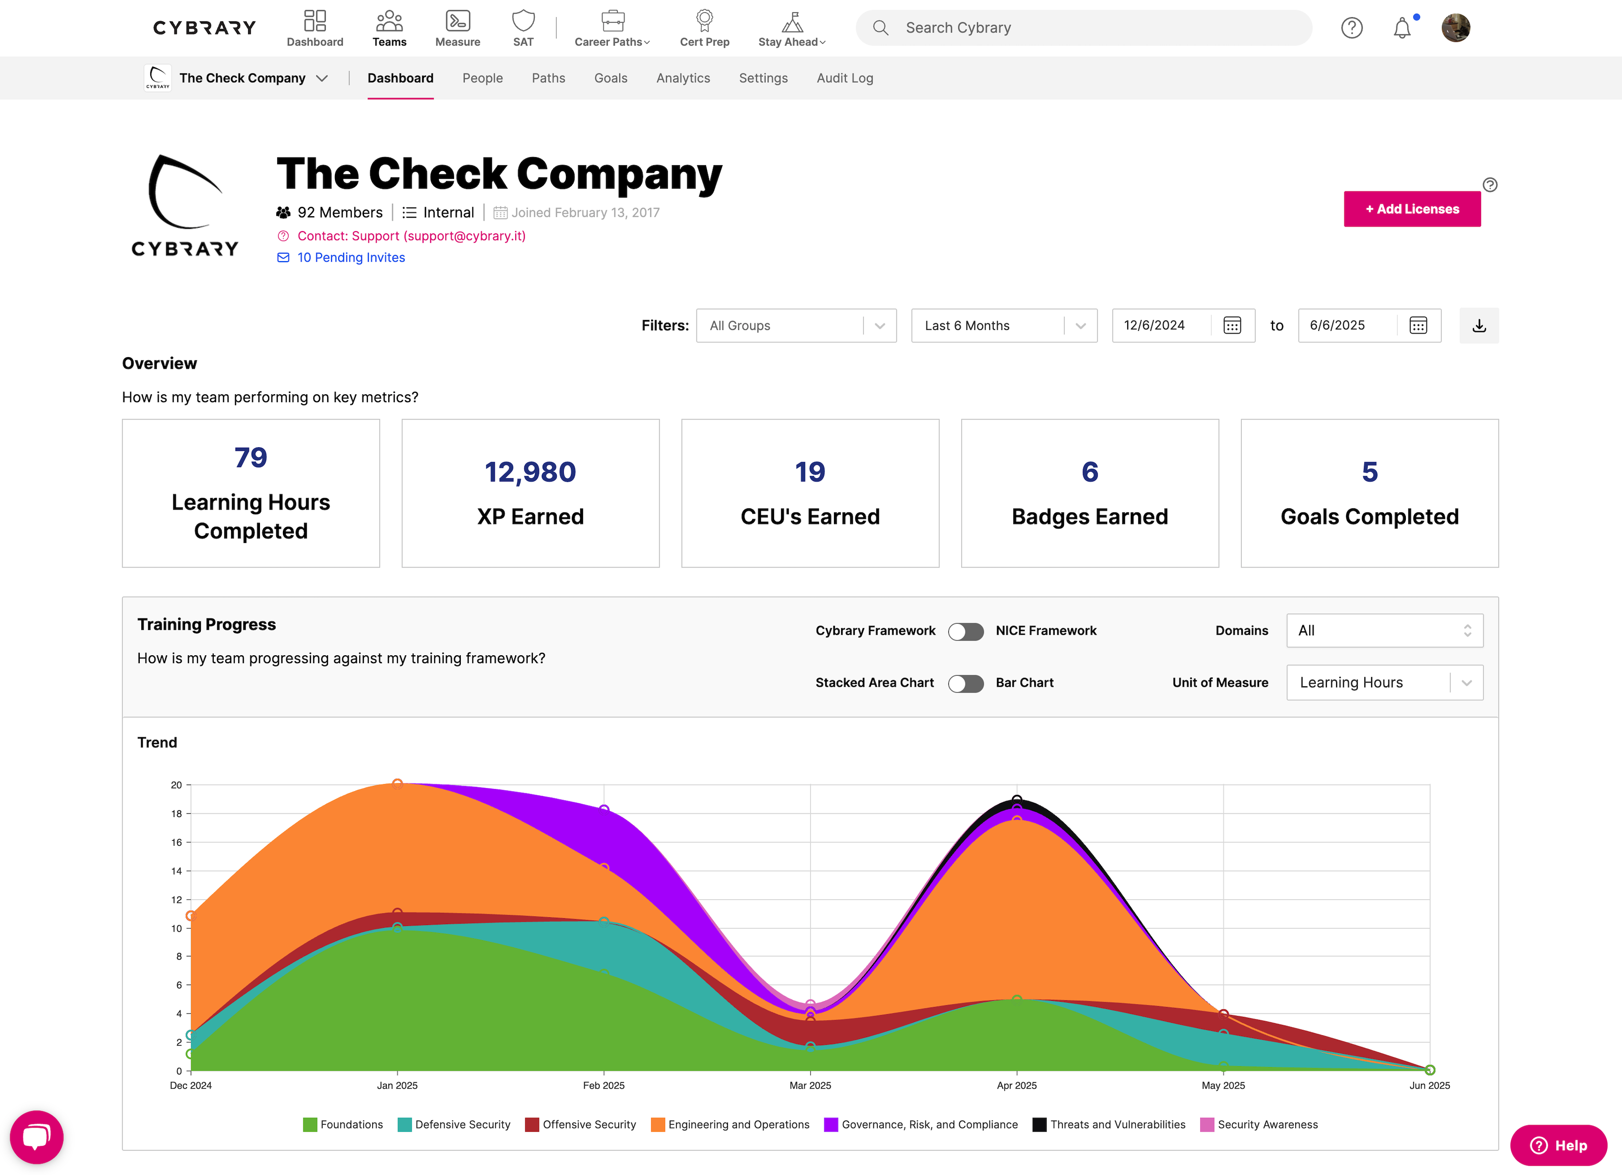Click the Feb 2025 purple data point
This screenshot has width=1622, height=1175.
click(x=604, y=809)
